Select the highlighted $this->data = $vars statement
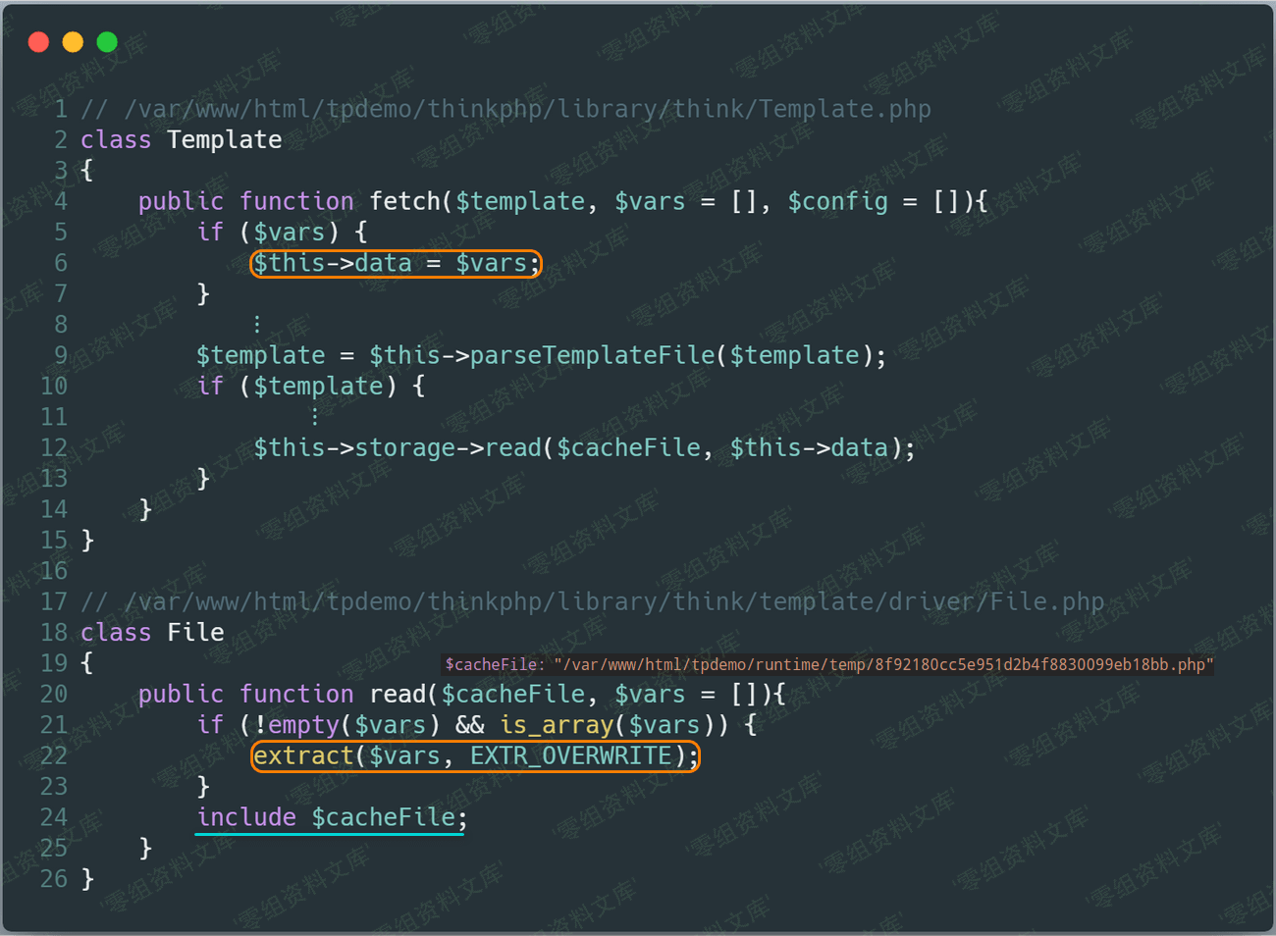The image size is (1276, 936). [x=396, y=263]
